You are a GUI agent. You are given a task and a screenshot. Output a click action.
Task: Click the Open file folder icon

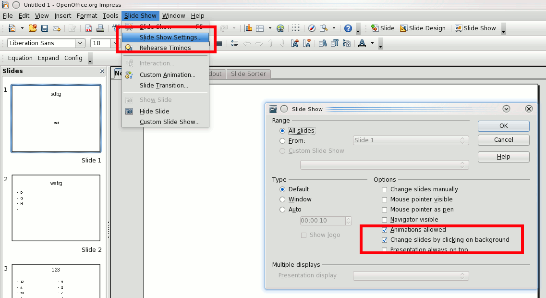coord(33,28)
